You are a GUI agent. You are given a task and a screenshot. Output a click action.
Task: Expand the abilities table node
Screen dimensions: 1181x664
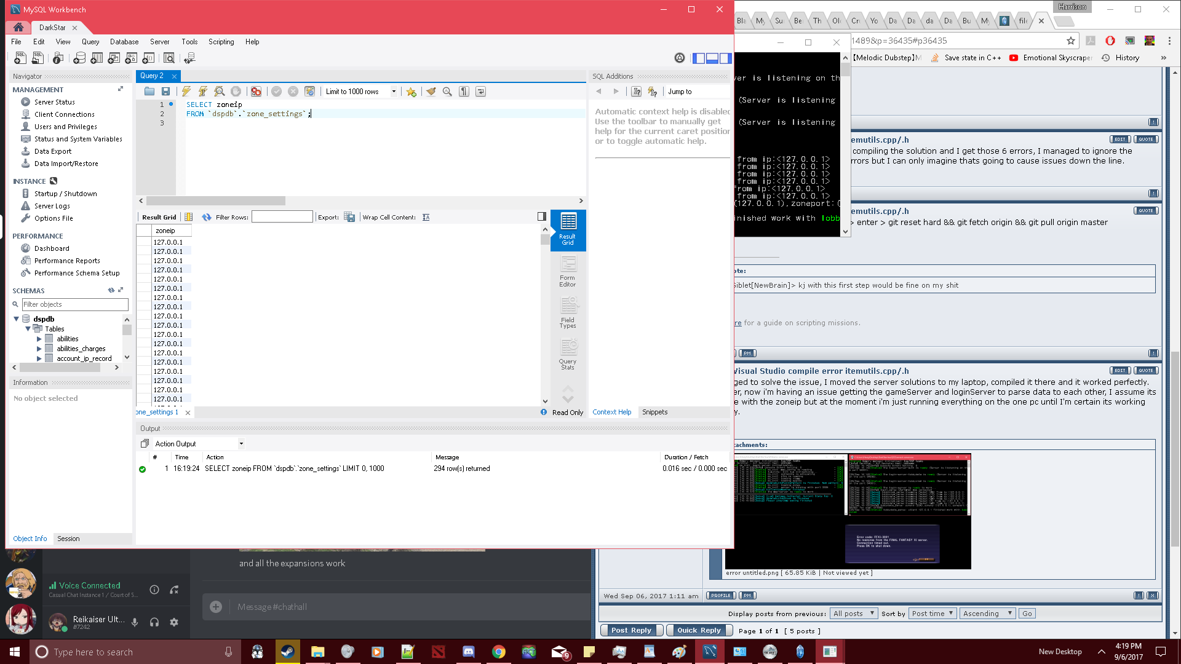coord(39,339)
